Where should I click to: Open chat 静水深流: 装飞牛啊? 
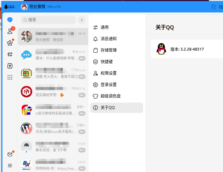click(x=53, y=147)
